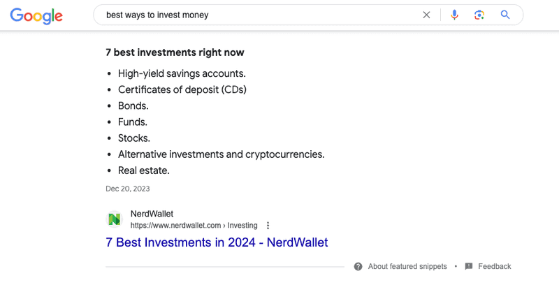
Task: Click the Feedback link
Action: pyautogui.click(x=495, y=266)
